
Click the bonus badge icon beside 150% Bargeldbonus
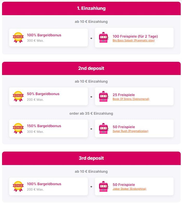click(18, 129)
